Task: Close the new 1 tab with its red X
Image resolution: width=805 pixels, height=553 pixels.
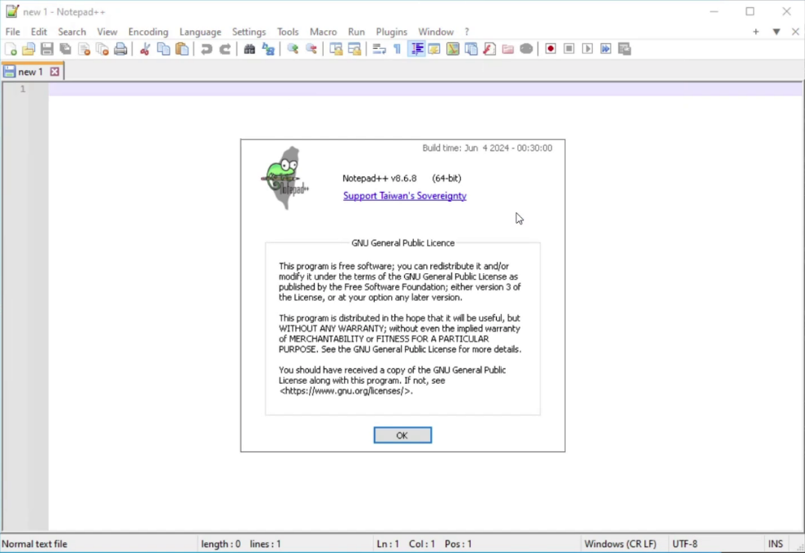Action: [x=54, y=72]
